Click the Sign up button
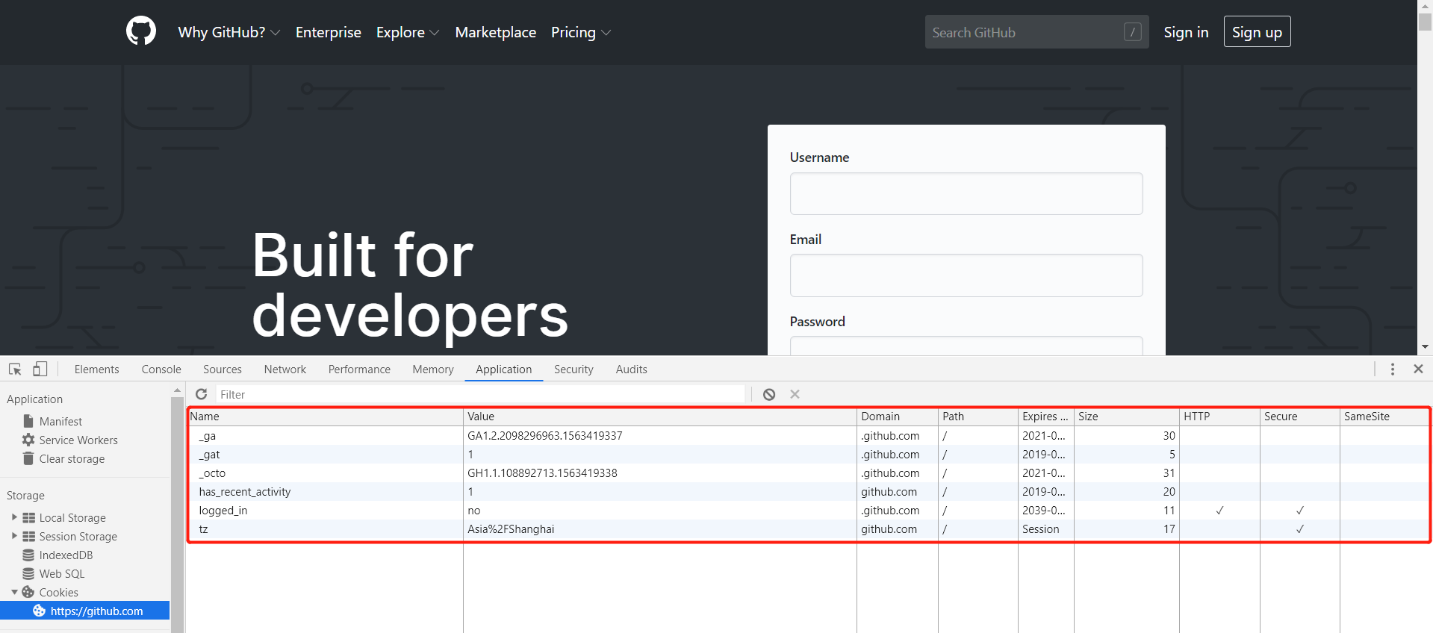 point(1257,31)
